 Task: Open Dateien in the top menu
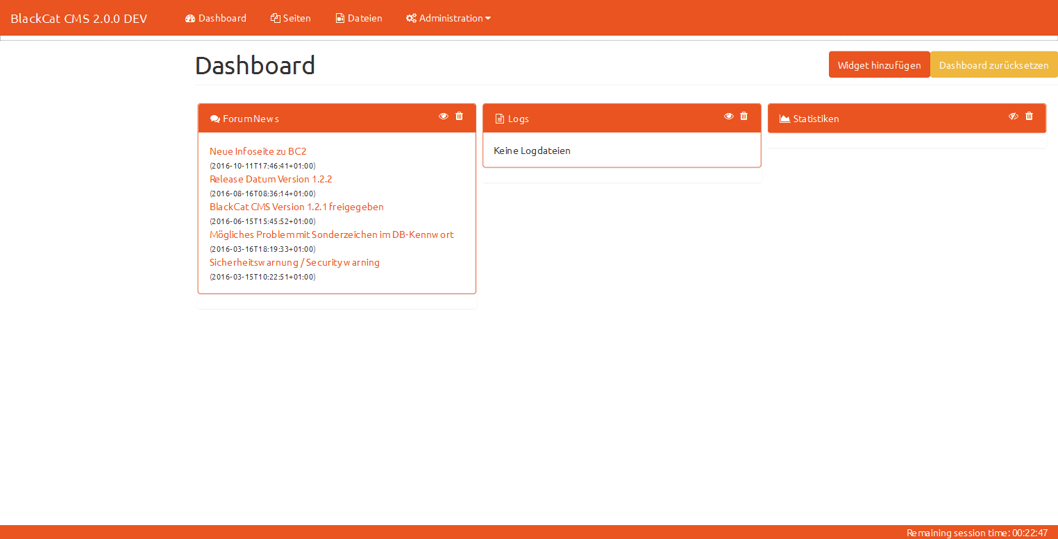359,18
